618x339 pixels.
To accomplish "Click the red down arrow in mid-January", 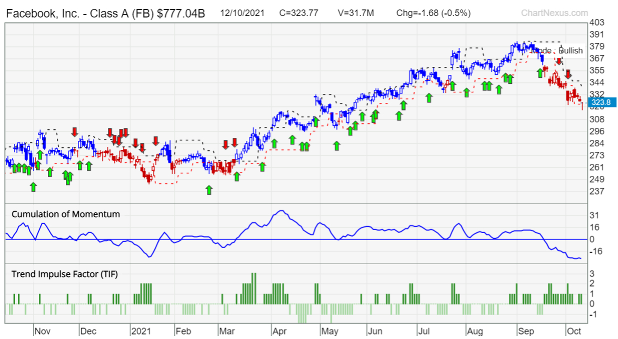I will click(x=156, y=140).
